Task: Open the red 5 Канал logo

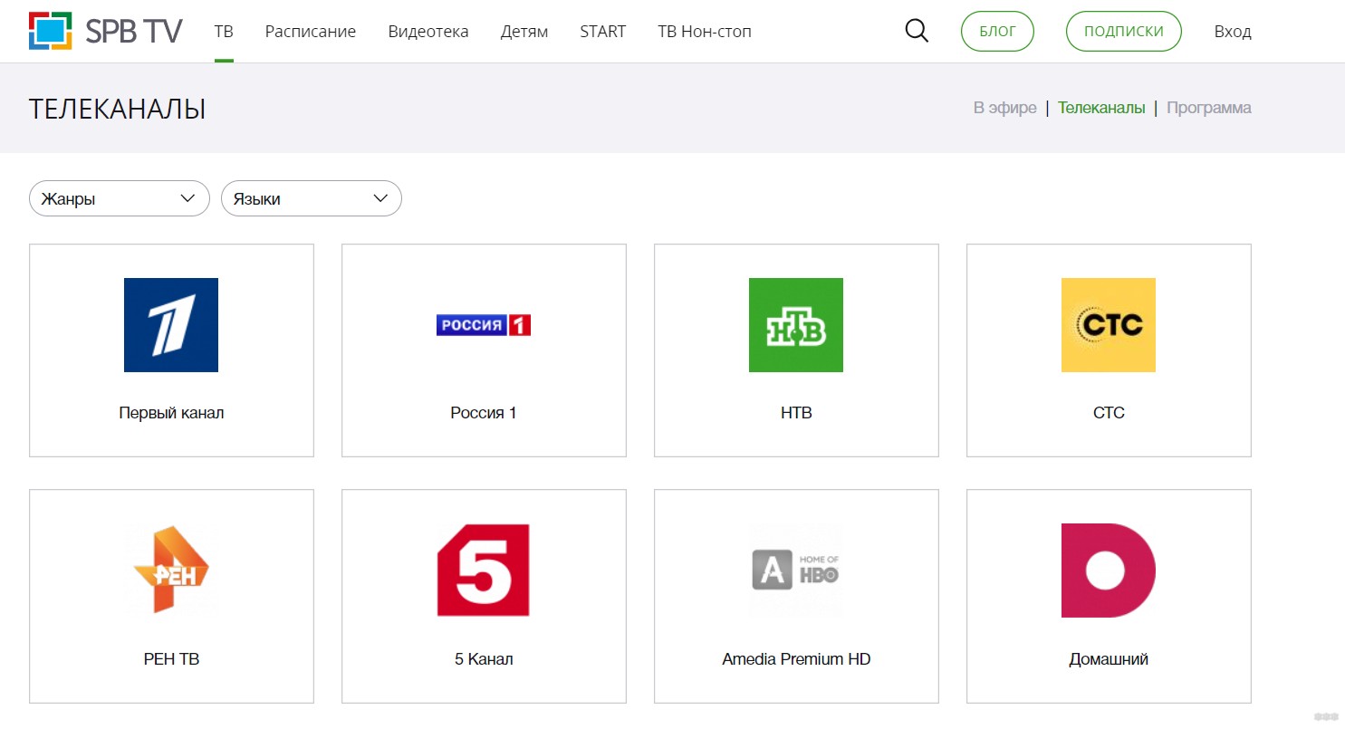Action: [x=484, y=571]
